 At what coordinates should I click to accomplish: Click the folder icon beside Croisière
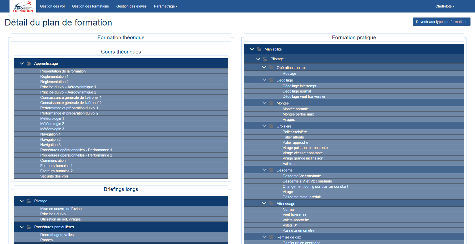271,126
